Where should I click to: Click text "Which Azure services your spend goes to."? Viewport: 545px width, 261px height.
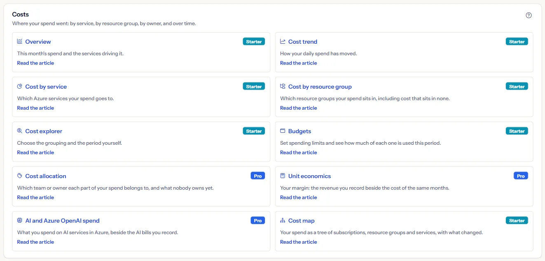pyautogui.click(x=65, y=99)
